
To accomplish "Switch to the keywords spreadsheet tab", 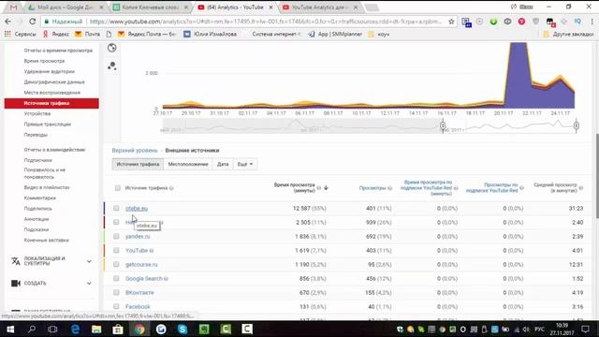I will pyautogui.click(x=152, y=7).
